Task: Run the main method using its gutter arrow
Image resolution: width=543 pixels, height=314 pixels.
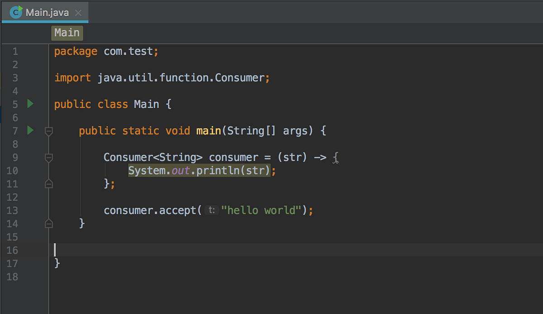Action: tap(30, 131)
